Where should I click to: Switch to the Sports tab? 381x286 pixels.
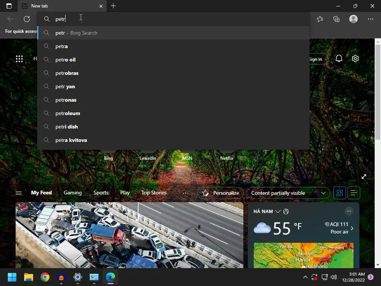(101, 193)
